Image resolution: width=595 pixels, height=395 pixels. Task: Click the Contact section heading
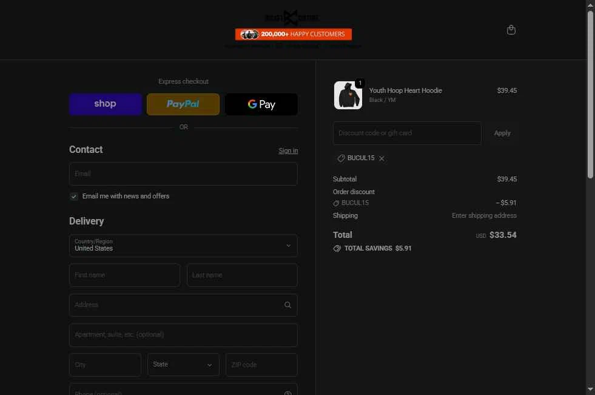point(86,149)
